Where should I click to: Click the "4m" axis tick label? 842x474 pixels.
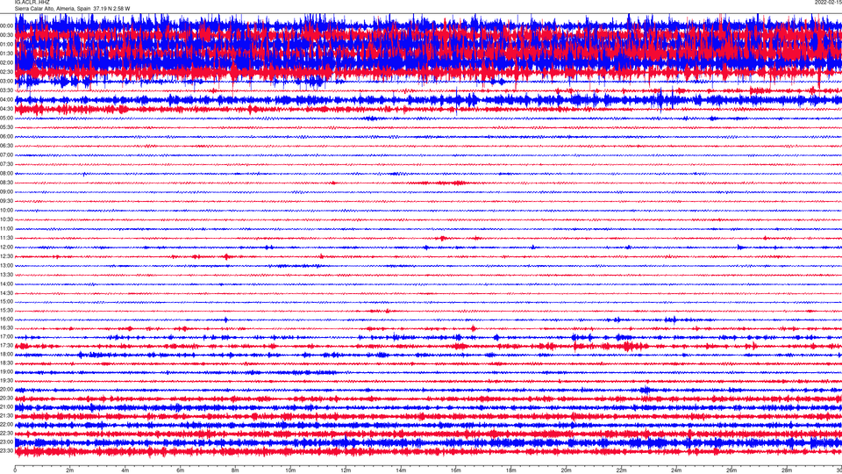pos(125,470)
